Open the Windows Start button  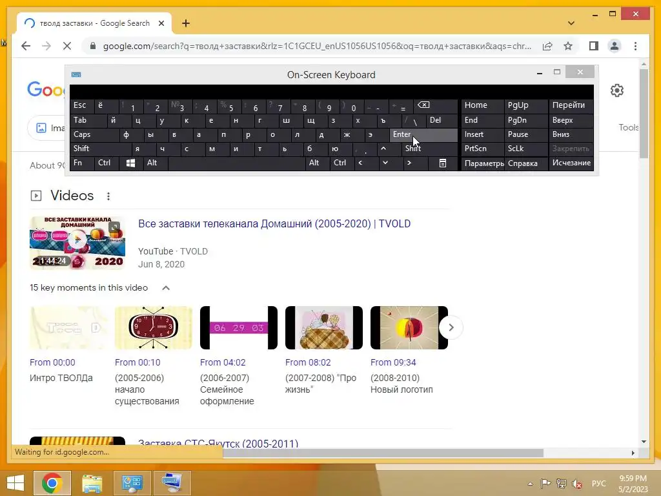tap(15, 483)
